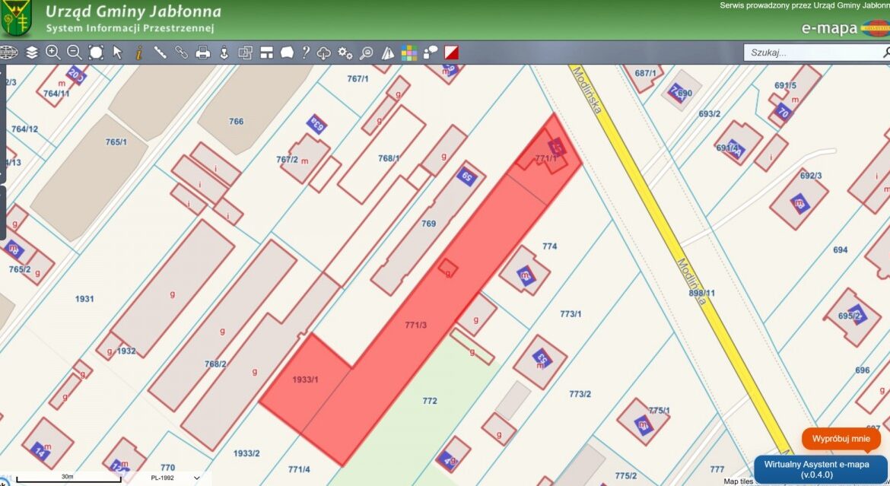Screen dimensions: 890x486
Task: Click parcel label 1933/1 on map
Action: pos(305,380)
